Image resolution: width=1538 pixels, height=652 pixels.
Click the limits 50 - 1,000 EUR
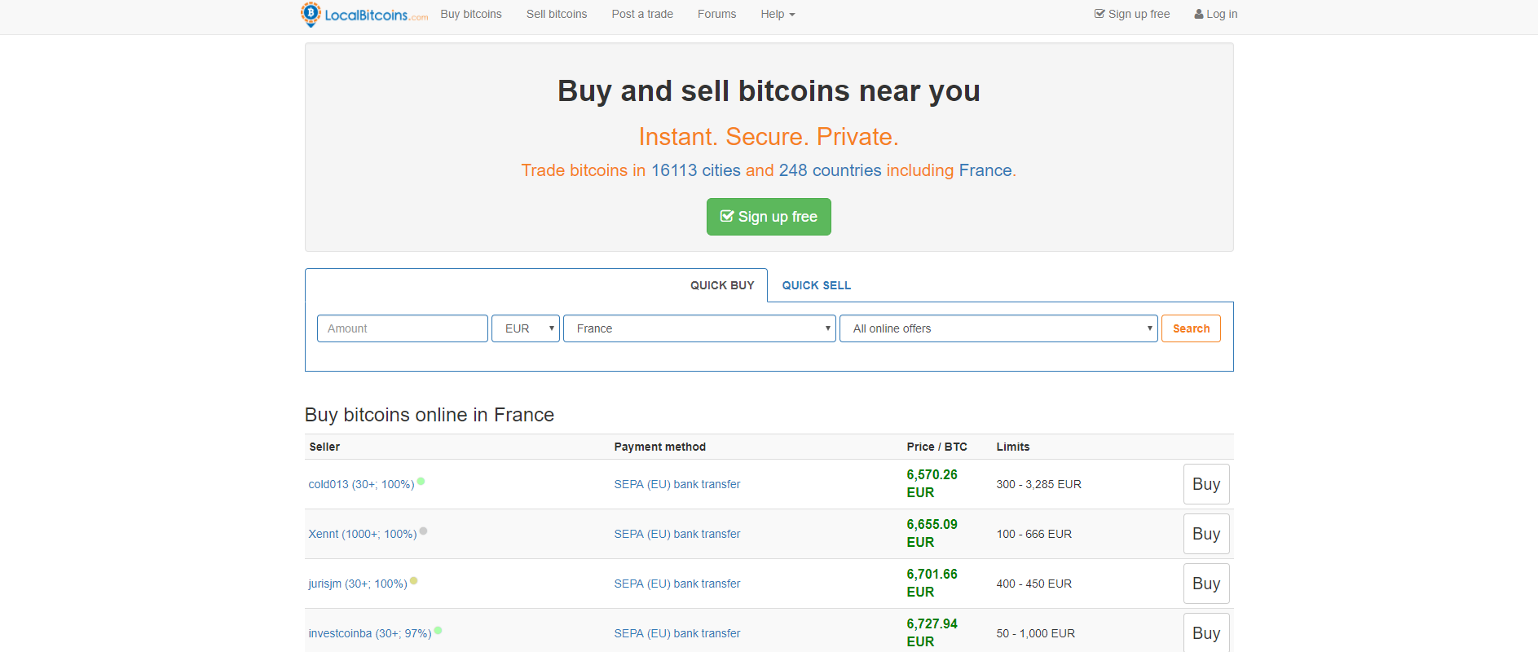coord(1035,633)
